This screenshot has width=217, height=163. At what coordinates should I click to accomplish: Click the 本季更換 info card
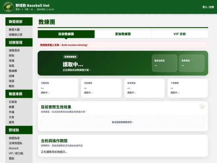[145, 88]
